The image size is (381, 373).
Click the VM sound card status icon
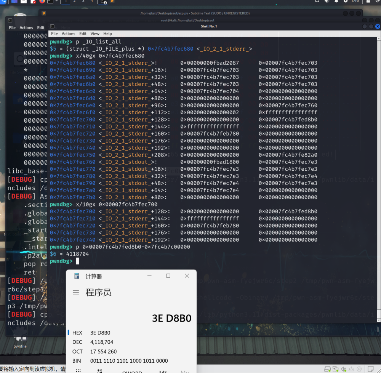pos(343,369)
